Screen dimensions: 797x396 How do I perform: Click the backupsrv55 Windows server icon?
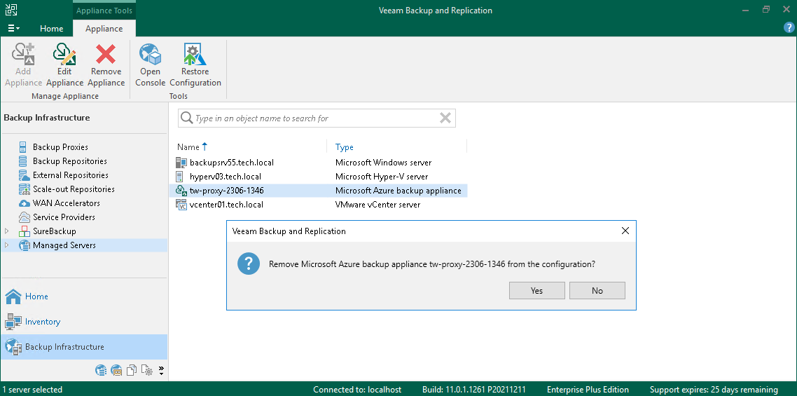[x=181, y=163]
